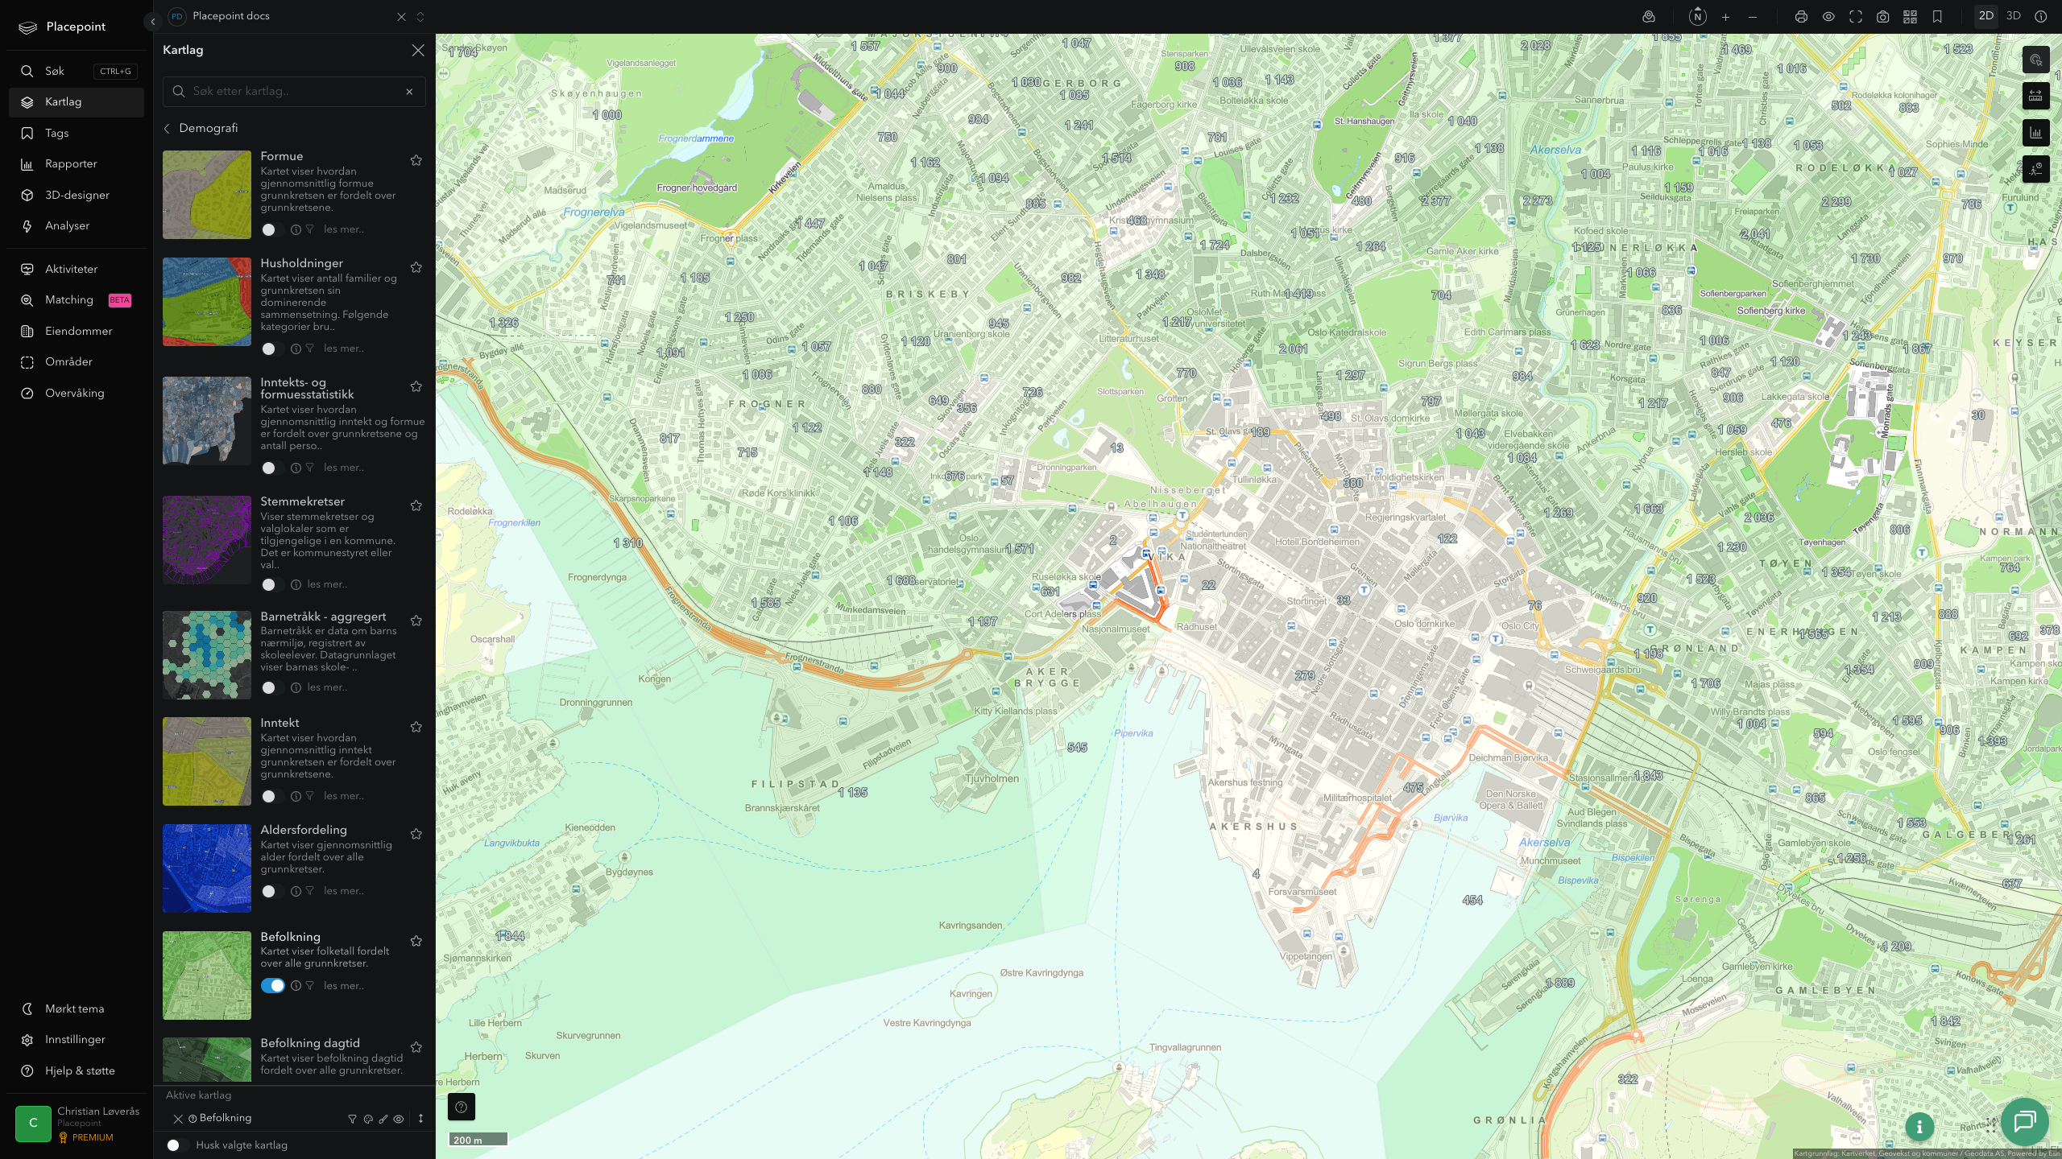
Task: Open the walking travel-time analysis tool
Action: click(2035, 169)
